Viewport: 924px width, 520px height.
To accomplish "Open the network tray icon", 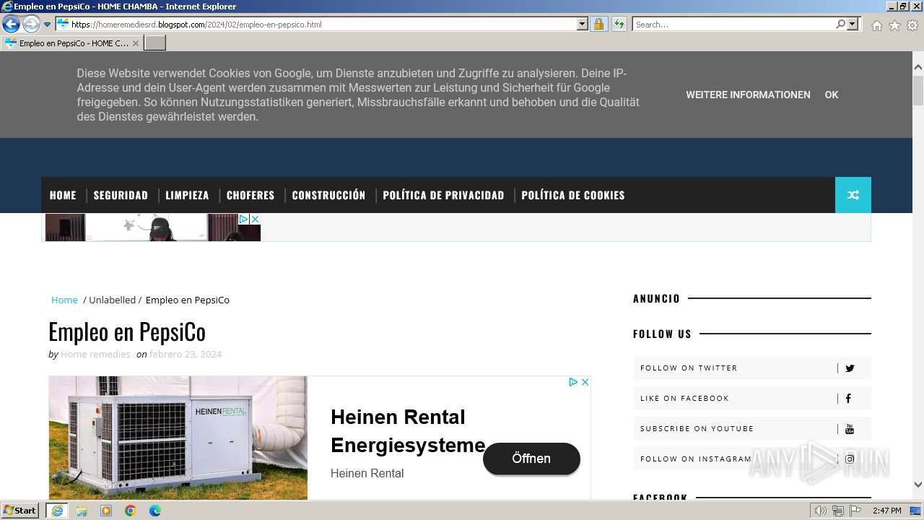I will point(838,511).
